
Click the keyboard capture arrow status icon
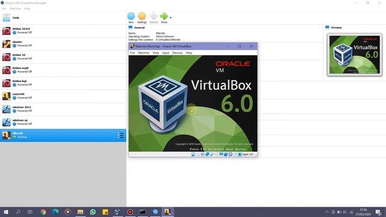tap(239, 154)
